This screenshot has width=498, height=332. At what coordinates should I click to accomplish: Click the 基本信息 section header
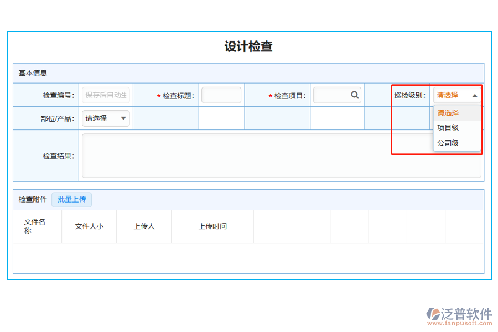tap(28, 72)
